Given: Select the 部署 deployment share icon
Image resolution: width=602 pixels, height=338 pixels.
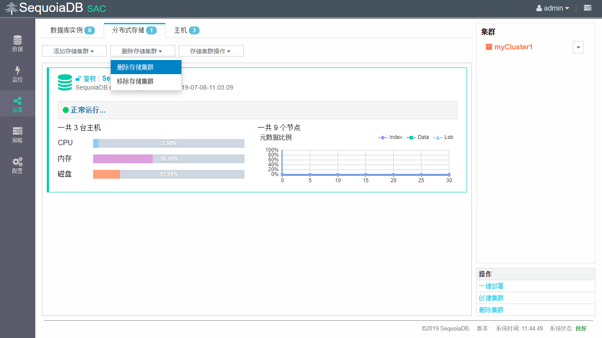Looking at the screenshot, I should click(18, 101).
